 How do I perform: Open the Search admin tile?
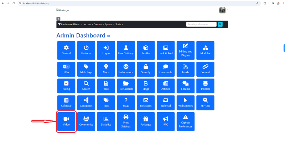[86, 86]
